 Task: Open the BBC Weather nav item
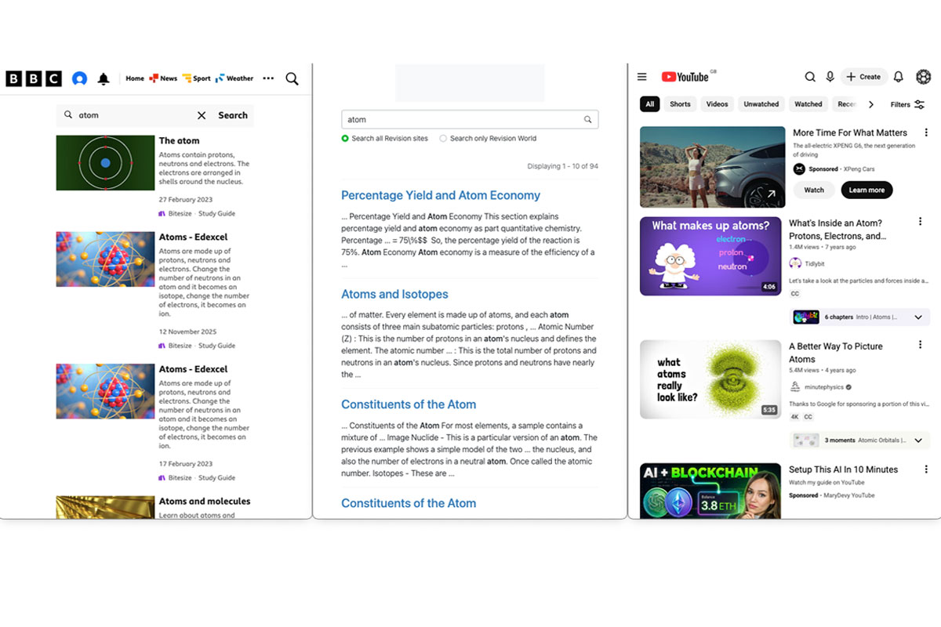[x=234, y=78]
